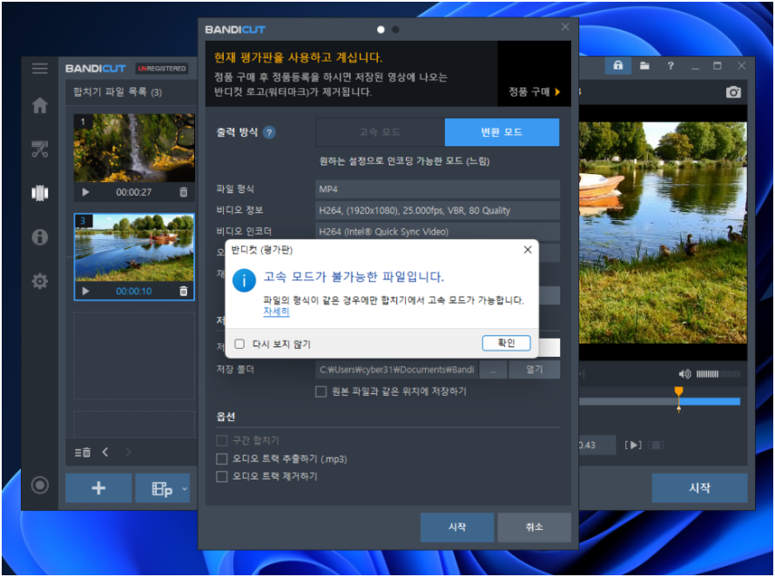
Task: Click the 열기 open folder button
Action: [x=535, y=370]
